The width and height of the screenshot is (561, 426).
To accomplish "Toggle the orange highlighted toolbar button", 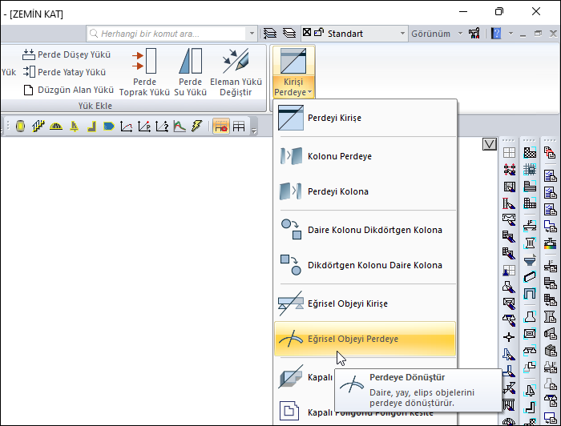I will pyautogui.click(x=220, y=127).
